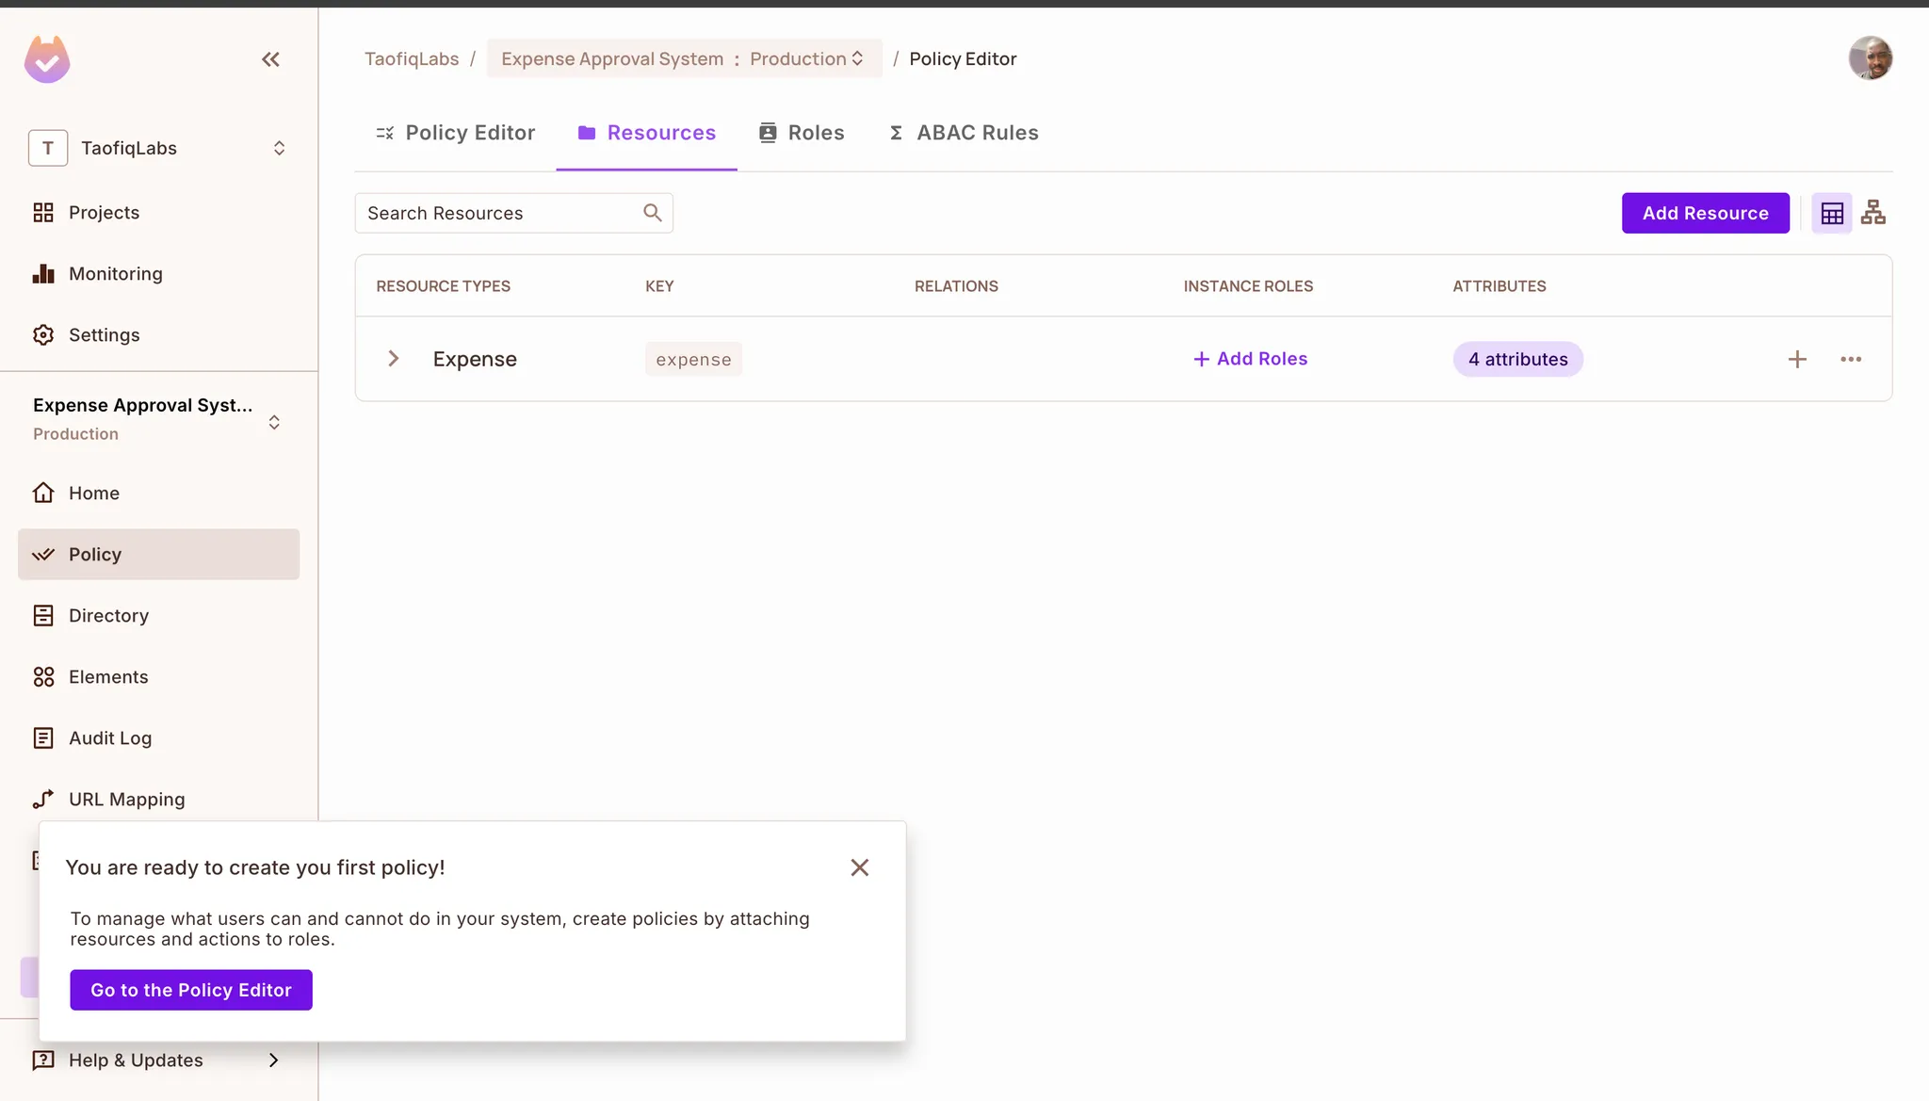Screen dimensions: 1929x1101
Task: Switch to graph hierarchy view icon
Action: point(1872,213)
